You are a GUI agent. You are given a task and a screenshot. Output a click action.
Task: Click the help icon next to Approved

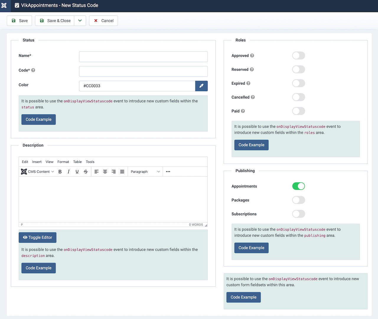252,56
